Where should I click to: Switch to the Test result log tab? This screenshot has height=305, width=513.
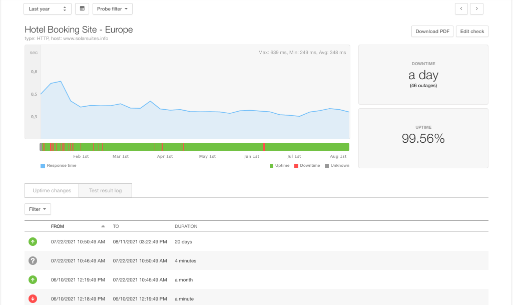[105, 190]
